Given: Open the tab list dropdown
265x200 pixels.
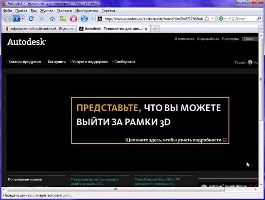Looking at the screenshot, I should 261,29.
